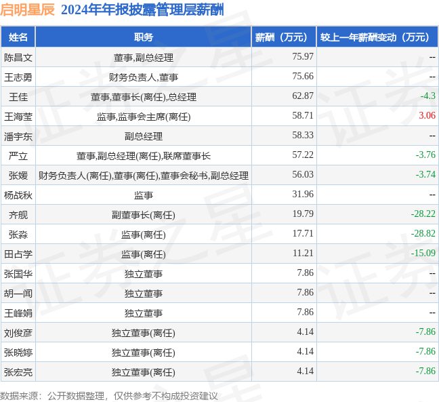Click the position 董事,副总经理(离任),联席董事长
This screenshot has width=439, height=402.
tap(144, 156)
